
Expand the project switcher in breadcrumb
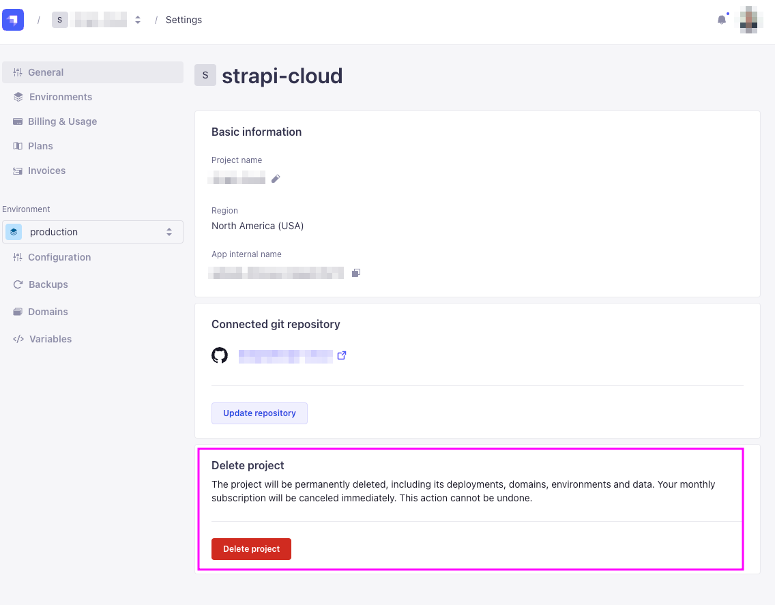pos(138,20)
